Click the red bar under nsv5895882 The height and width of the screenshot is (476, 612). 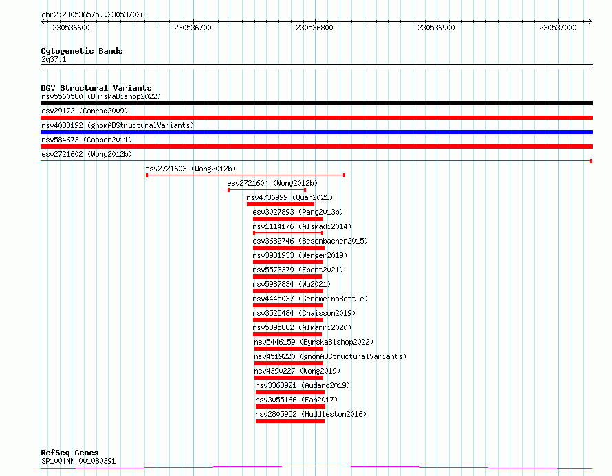(x=287, y=334)
